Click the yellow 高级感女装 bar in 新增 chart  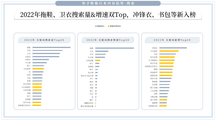[163, 106]
